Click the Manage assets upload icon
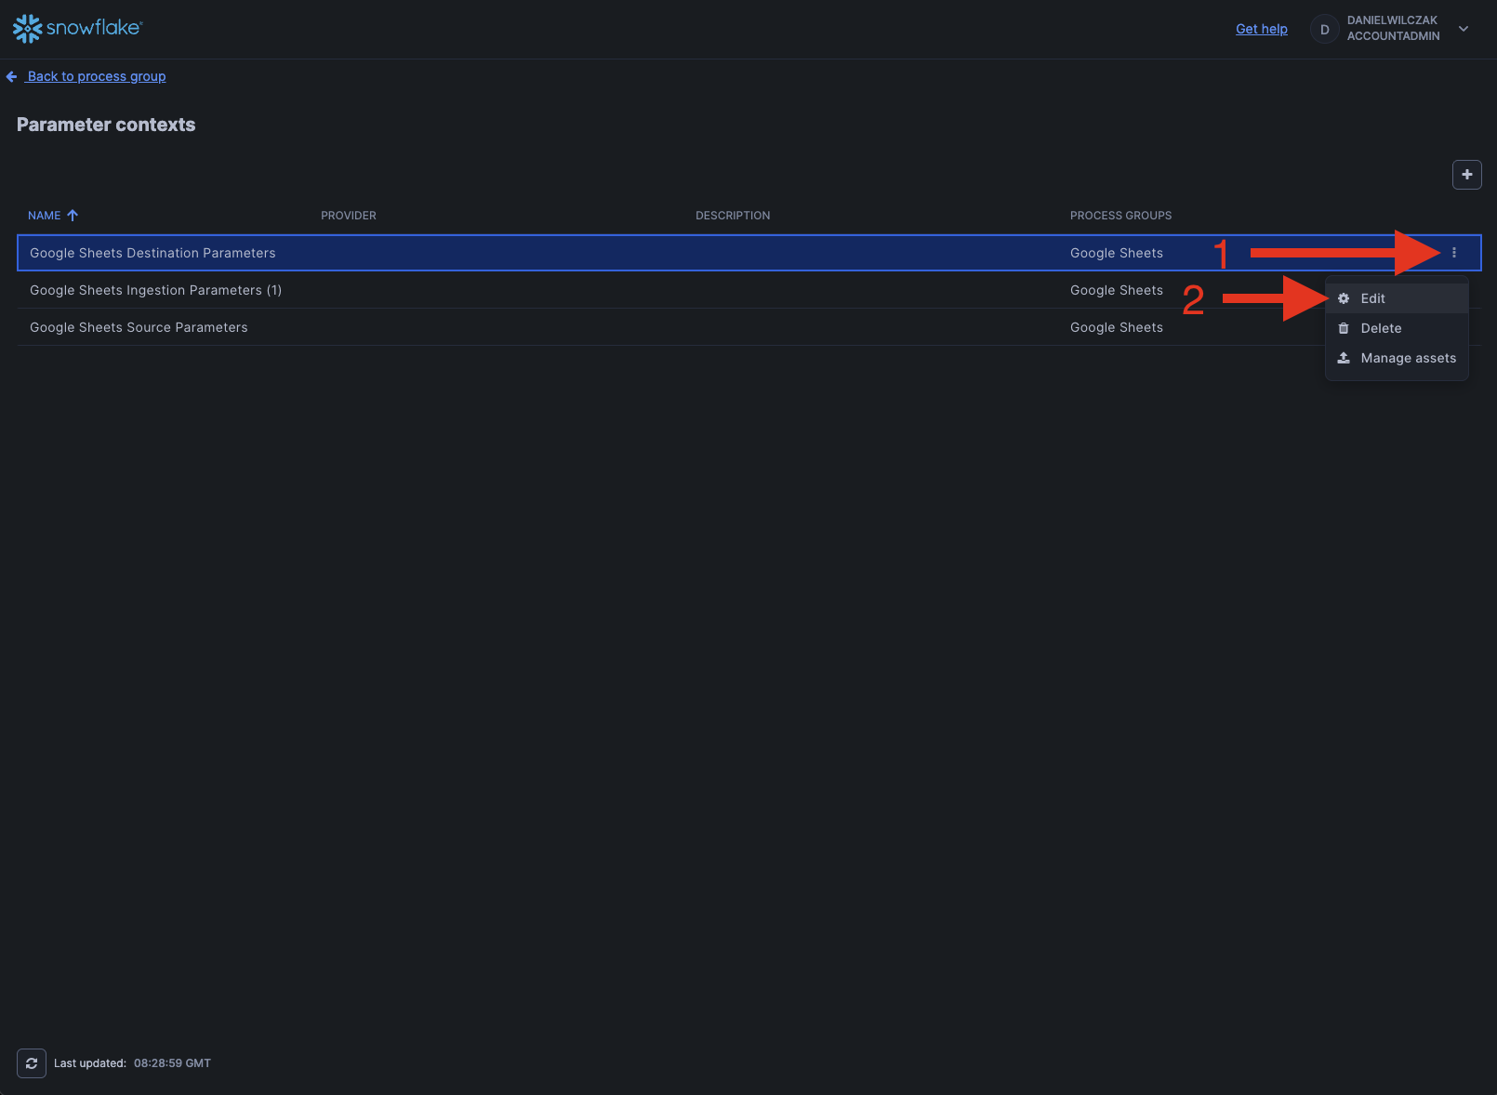The image size is (1497, 1095). (x=1344, y=358)
